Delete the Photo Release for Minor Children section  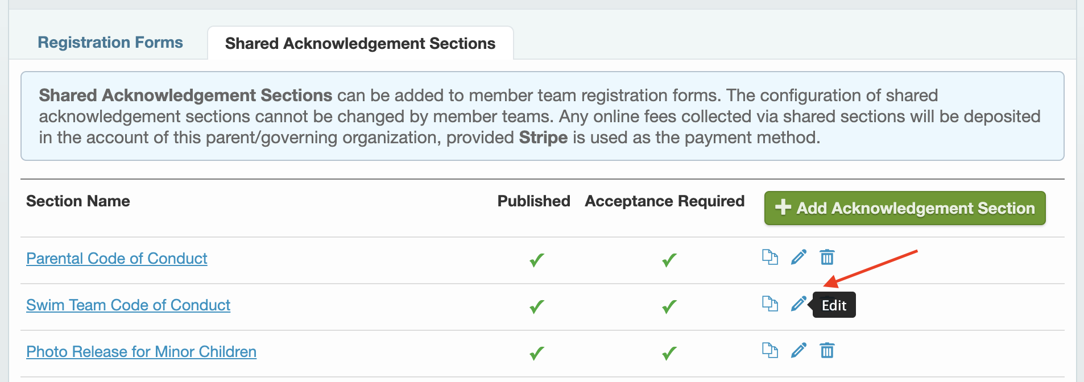(x=827, y=350)
